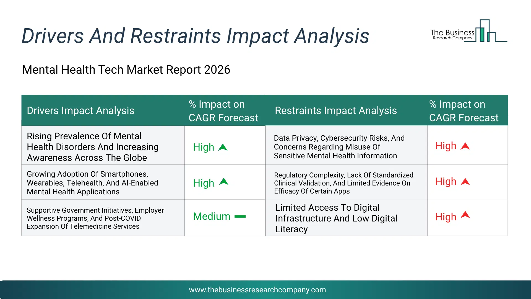Image resolution: width=531 pixels, height=299 pixels.
Task: Select the 'Drivers And Restraints Impact Analysis' title
Action: 196,36
